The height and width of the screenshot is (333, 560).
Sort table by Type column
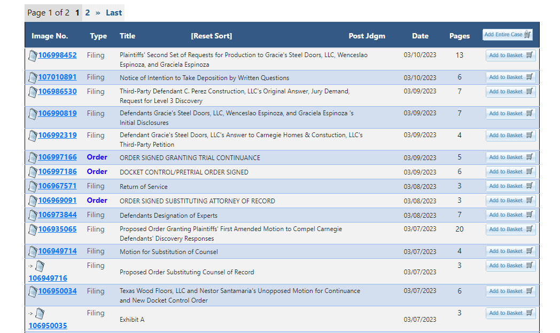point(98,36)
